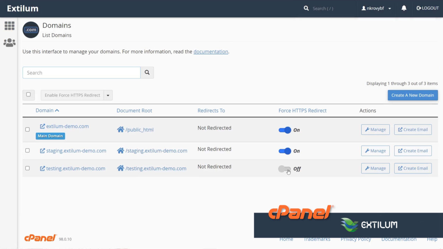
Task: Disable Force HTTPS Redirect for extilum-demo.com
Action: coord(284,130)
